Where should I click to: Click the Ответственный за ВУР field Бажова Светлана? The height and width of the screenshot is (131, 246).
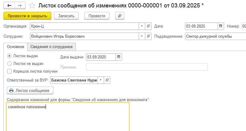click(74, 80)
